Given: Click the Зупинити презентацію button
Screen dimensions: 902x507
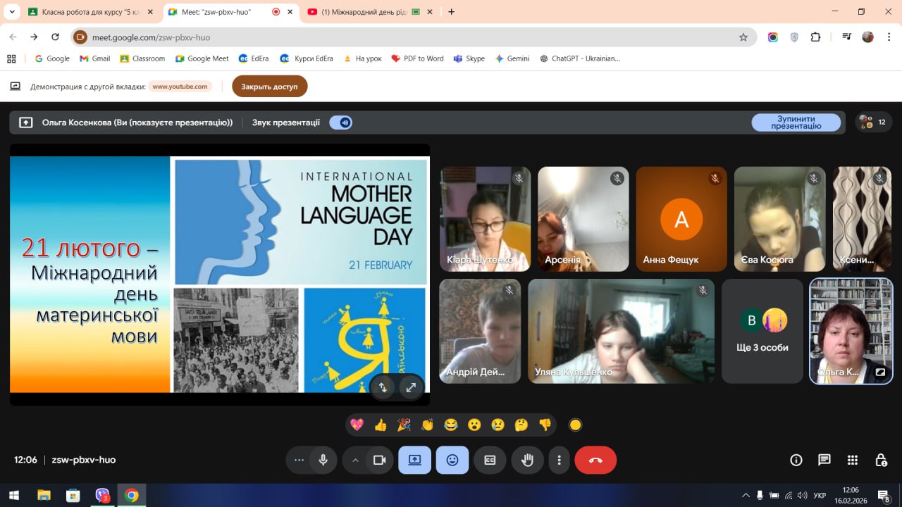Looking at the screenshot, I should (x=796, y=123).
